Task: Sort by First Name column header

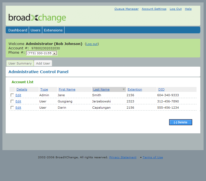Action: (x=67, y=89)
